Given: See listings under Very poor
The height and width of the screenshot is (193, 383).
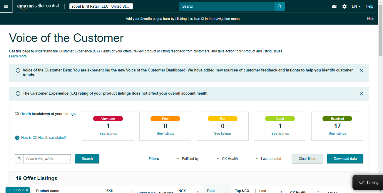Looking at the screenshot, I should tap(108, 134).
